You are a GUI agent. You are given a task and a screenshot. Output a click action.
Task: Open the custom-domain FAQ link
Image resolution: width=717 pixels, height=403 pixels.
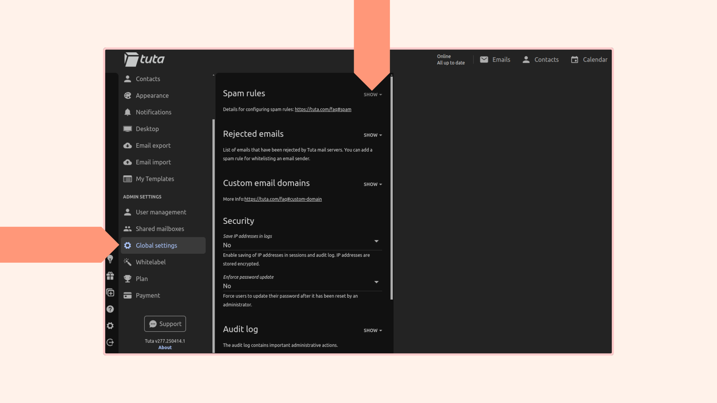point(283,199)
